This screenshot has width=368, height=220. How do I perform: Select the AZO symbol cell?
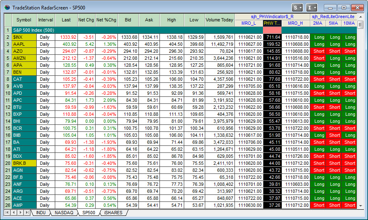pyautogui.click(x=24, y=51)
